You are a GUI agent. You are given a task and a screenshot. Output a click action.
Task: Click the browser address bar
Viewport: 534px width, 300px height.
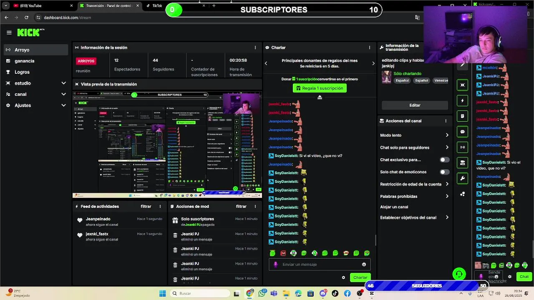pyautogui.click(x=225, y=17)
